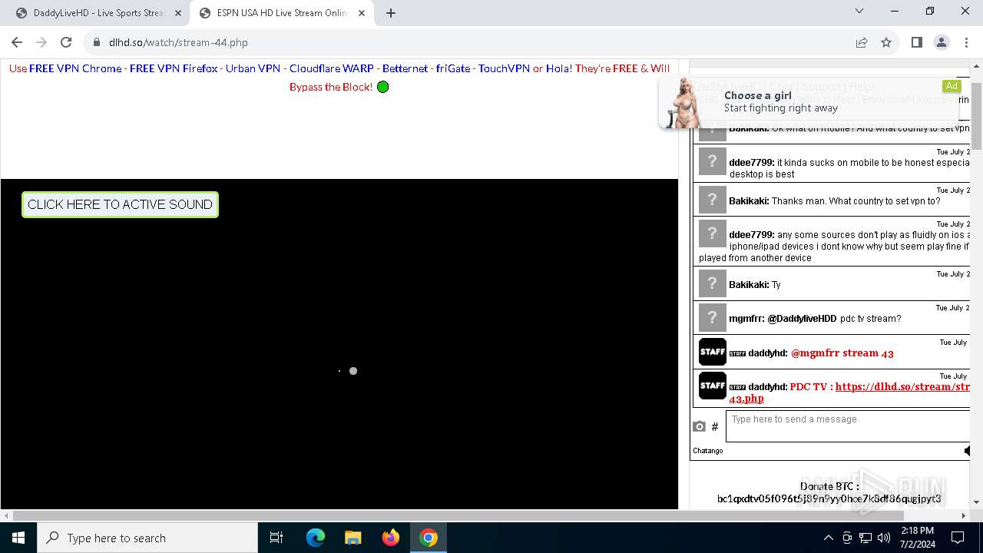Show hidden system tray icons
This screenshot has height=553, width=983.
828,538
